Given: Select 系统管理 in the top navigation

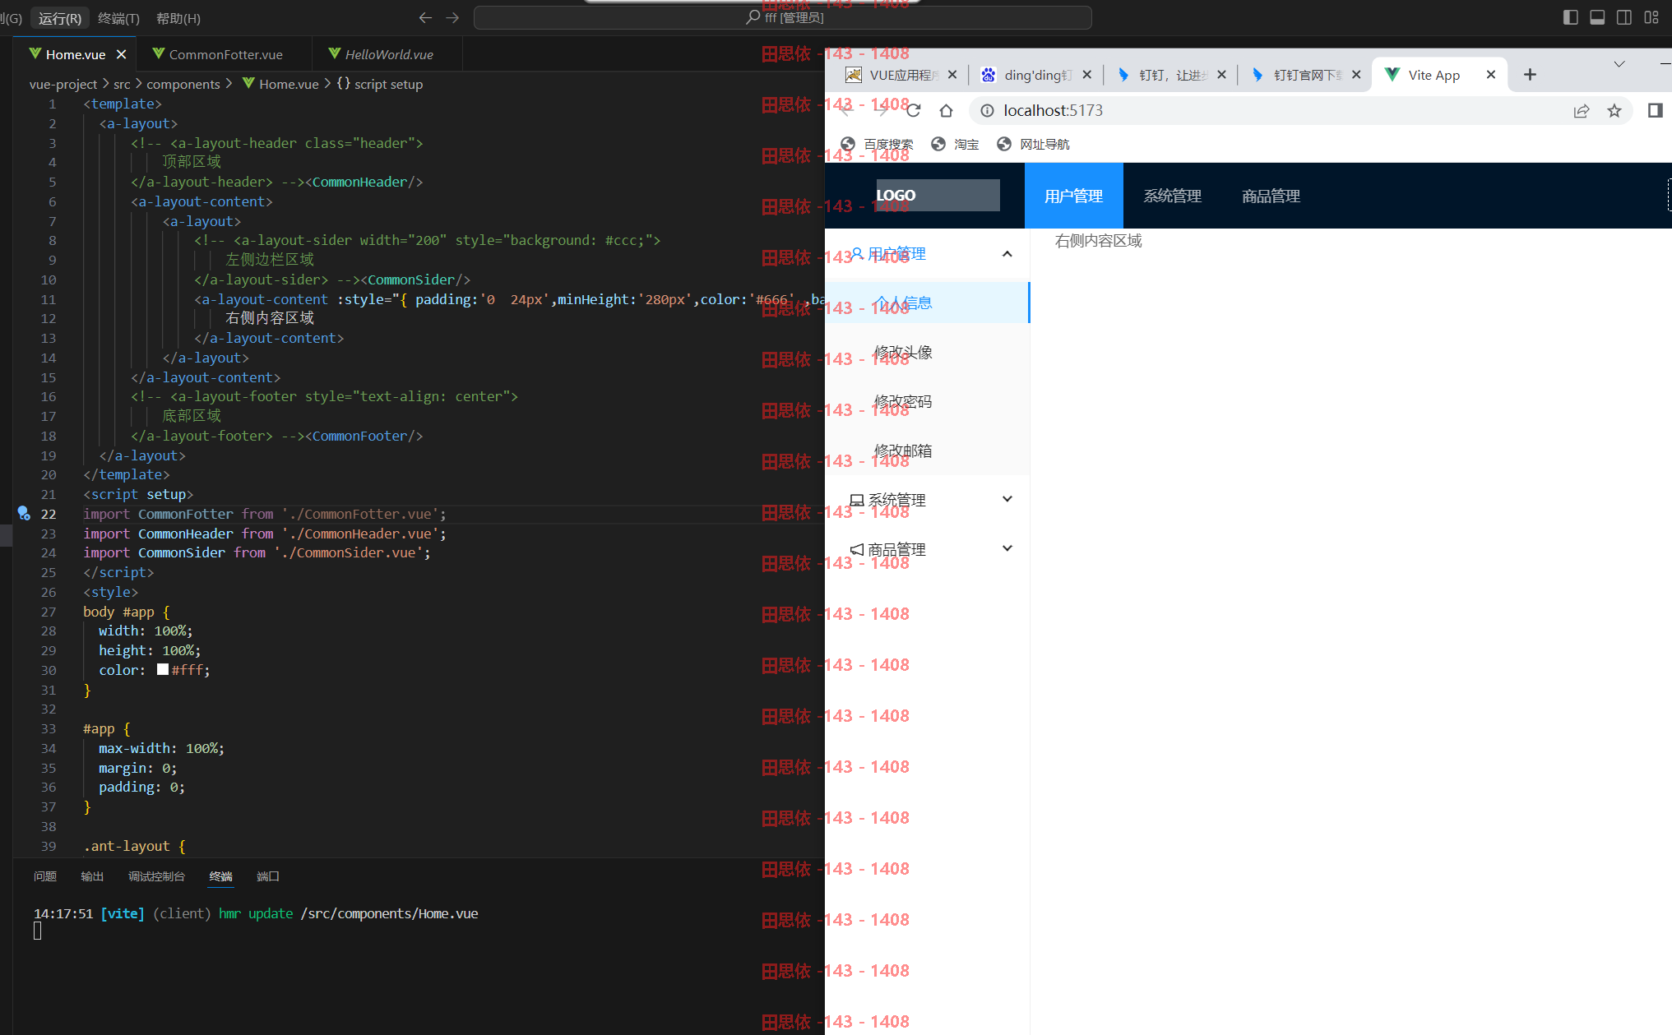Looking at the screenshot, I should pos(1172,196).
